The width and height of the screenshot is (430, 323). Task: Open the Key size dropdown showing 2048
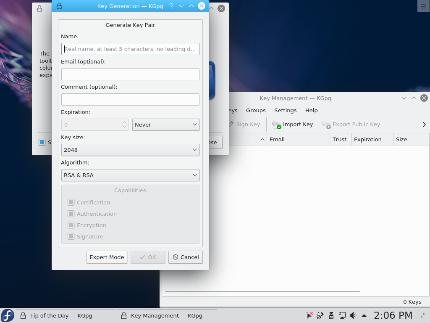point(130,150)
